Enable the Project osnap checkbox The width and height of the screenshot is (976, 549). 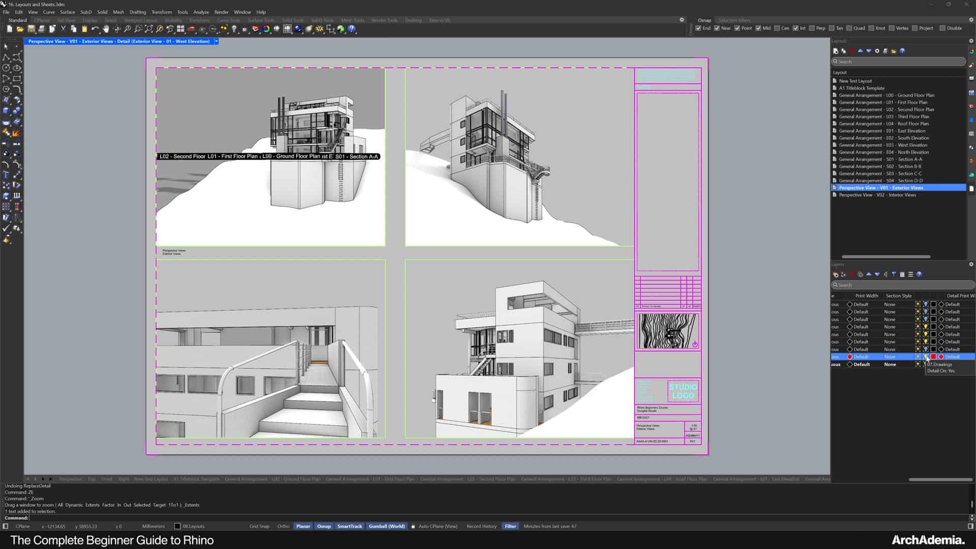915,28
